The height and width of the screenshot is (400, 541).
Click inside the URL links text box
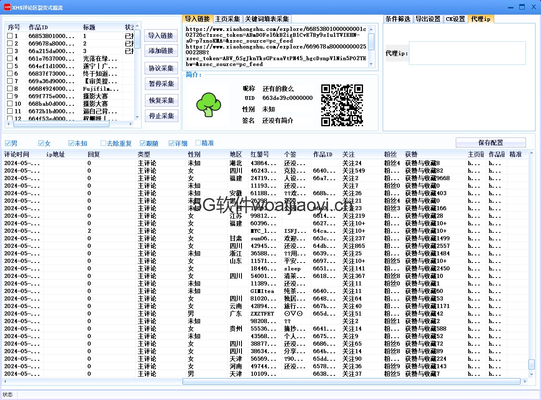coord(276,46)
